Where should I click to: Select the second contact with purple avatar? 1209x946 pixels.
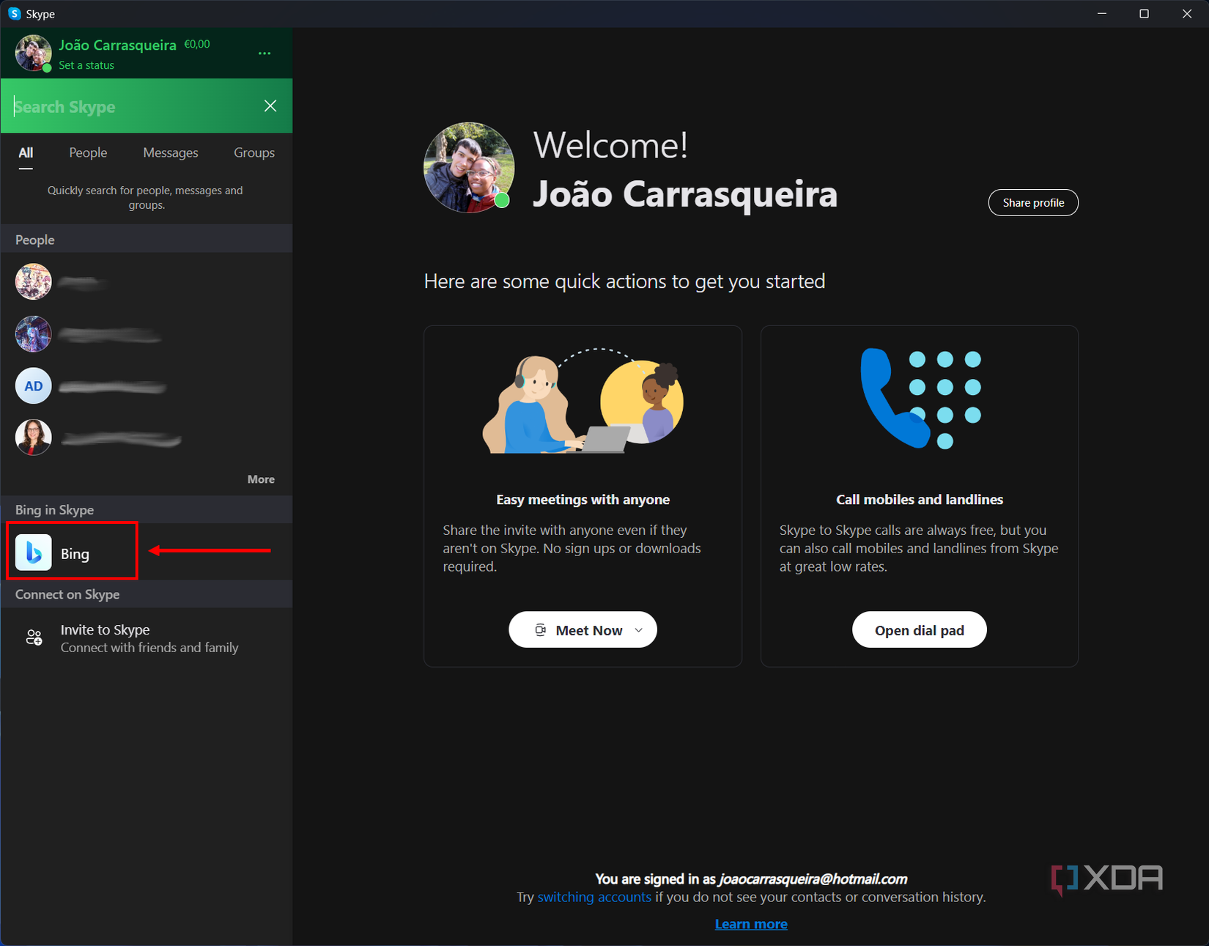coord(34,334)
